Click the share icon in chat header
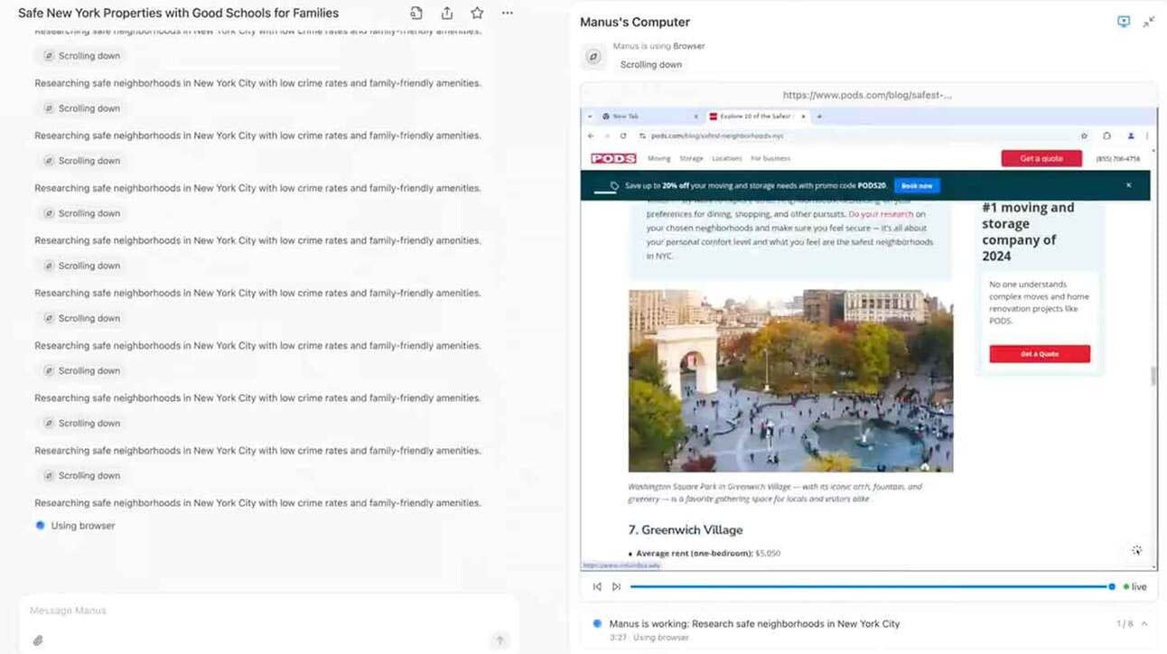The width and height of the screenshot is (1167, 654). (446, 14)
